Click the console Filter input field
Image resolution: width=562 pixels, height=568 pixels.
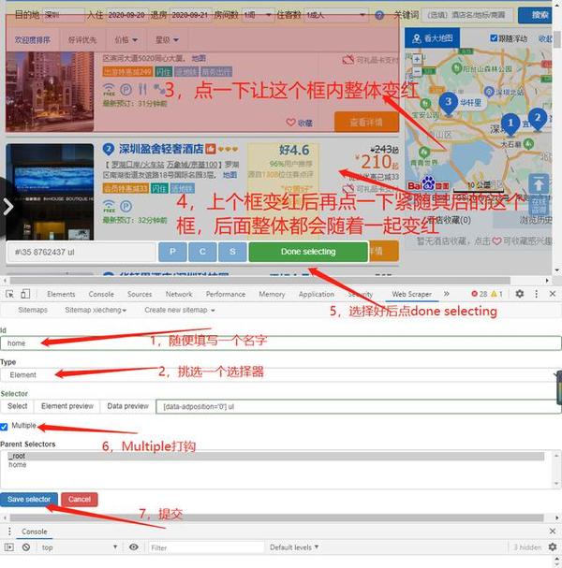click(x=206, y=547)
